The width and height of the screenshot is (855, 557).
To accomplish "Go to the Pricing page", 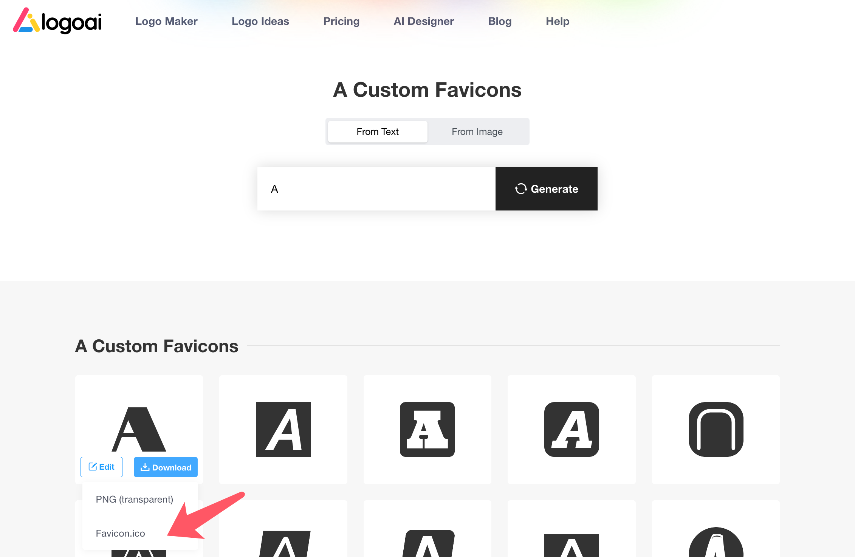I will (341, 21).
